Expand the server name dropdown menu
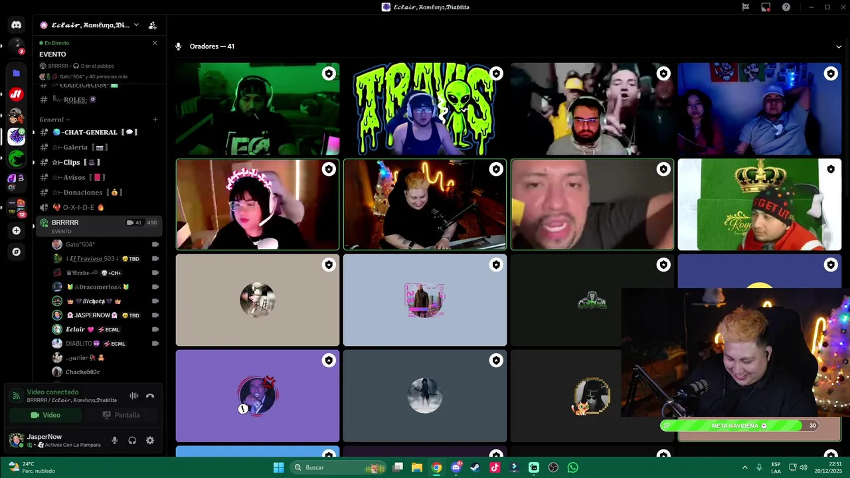The width and height of the screenshot is (850, 478). click(x=136, y=25)
